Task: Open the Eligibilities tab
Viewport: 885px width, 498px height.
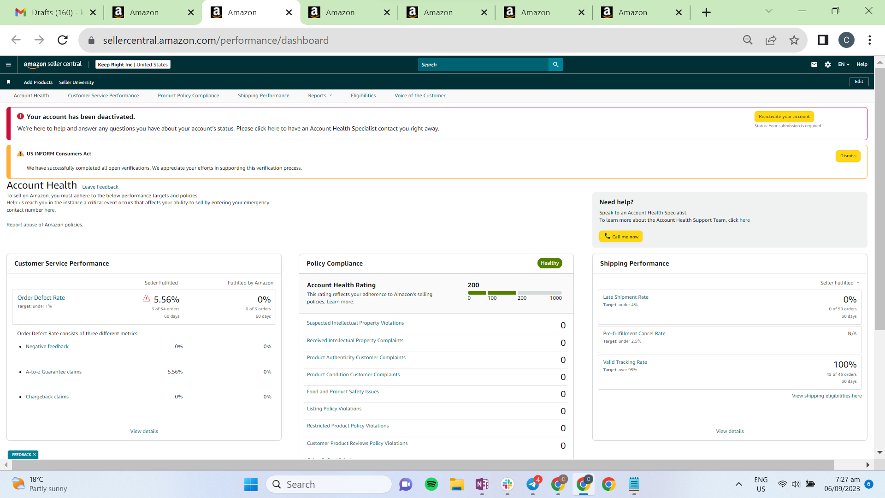Action: (x=363, y=96)
